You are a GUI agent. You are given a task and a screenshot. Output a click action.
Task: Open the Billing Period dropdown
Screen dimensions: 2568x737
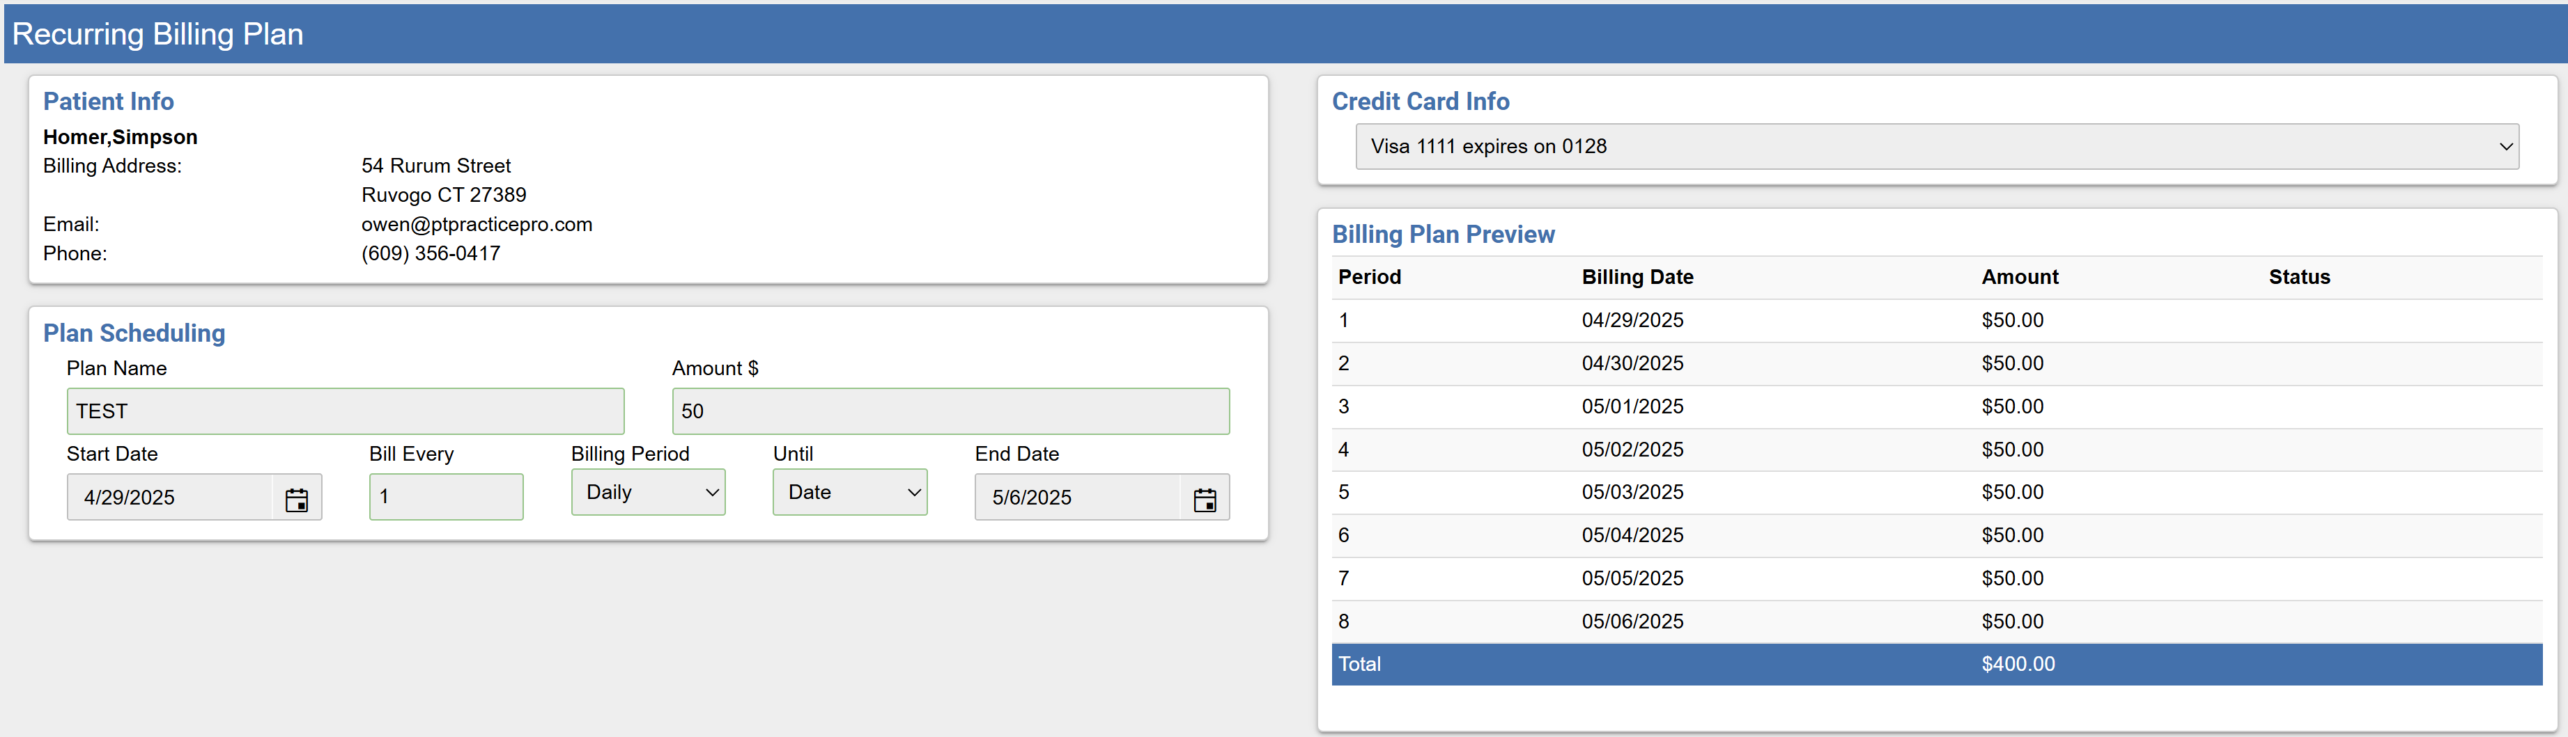click(x=648, y=491)
